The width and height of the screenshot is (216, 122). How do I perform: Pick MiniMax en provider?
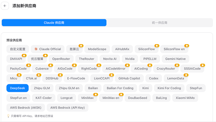111,98
